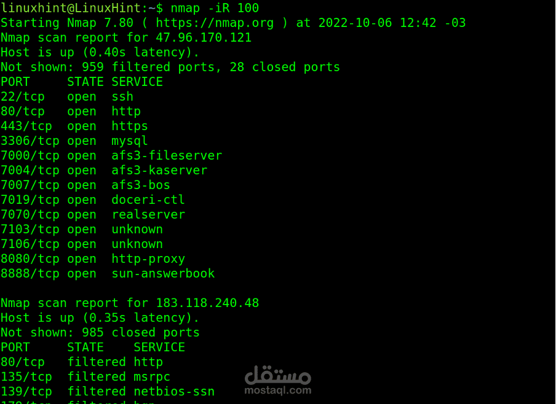Click the 443/tcp https port entry
556x404 pixels.
pos(74,126)
